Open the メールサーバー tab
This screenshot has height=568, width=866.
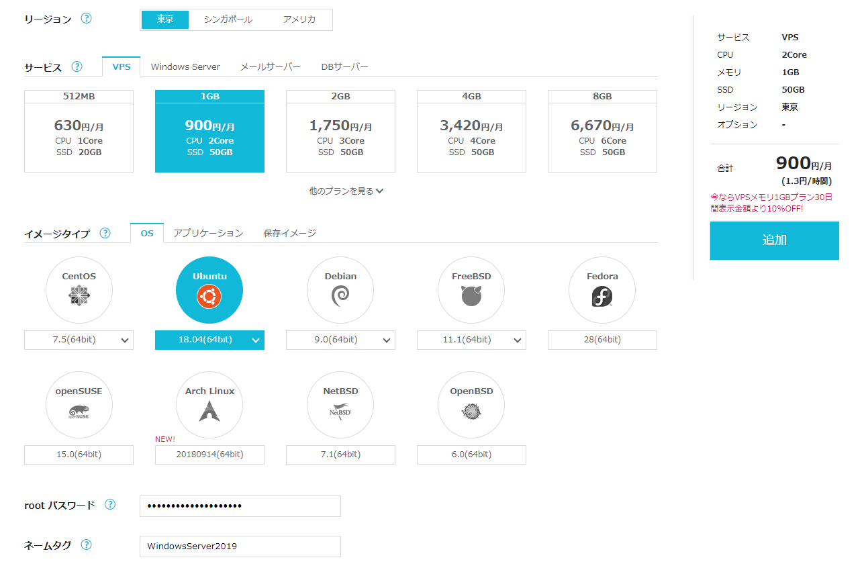pos(271,66)
